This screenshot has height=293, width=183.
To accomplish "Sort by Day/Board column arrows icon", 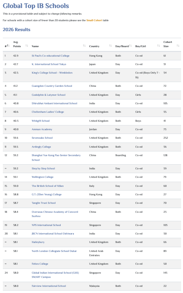I will (130, 46).
